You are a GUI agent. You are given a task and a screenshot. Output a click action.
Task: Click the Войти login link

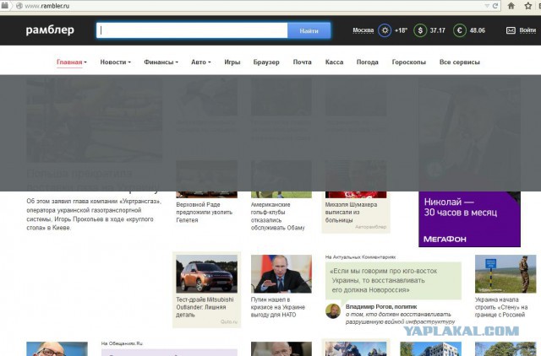click(x=527, y=30)
